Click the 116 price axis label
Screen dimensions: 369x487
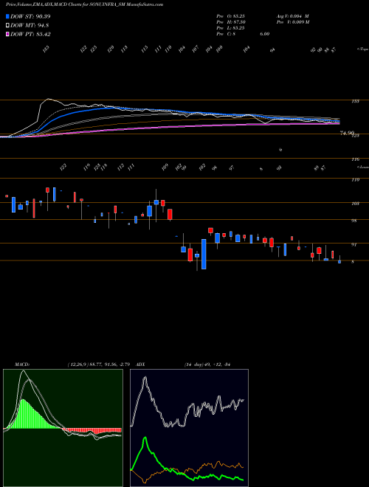tap(356, 159)
